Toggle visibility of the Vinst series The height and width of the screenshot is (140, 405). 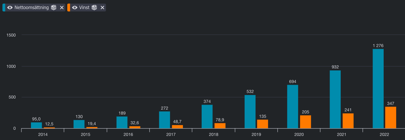75,8
